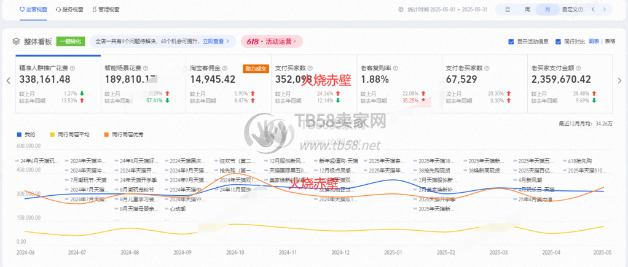Open help icon beside 老客复购率
This screenshot has height=267, width=628.
coord(396,69)
